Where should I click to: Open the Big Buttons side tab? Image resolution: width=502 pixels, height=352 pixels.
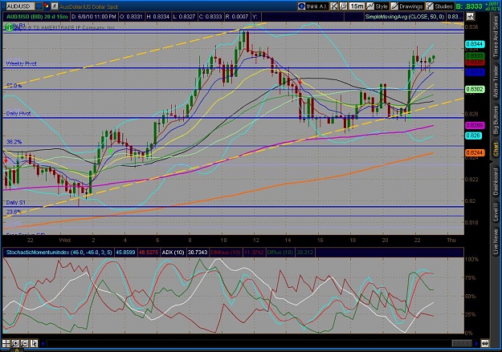click(x=496, y=120)
